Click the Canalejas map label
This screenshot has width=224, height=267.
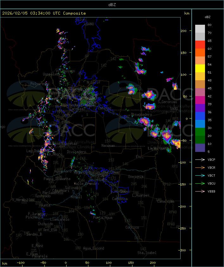166,202
